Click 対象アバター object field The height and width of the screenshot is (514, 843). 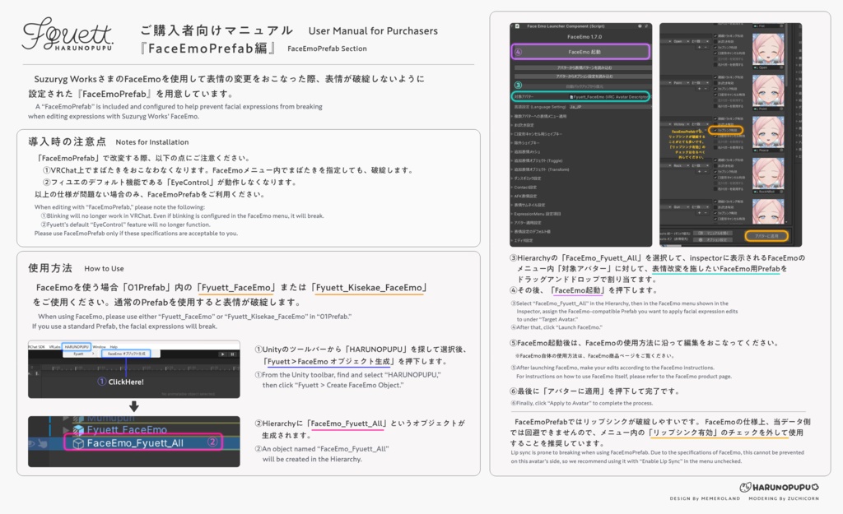click(608, 97)
